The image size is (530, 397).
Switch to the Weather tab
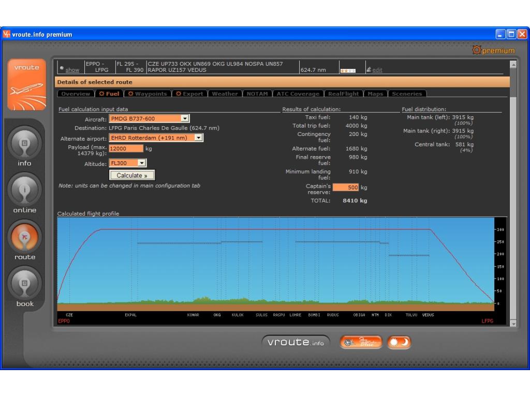(225, 94)
